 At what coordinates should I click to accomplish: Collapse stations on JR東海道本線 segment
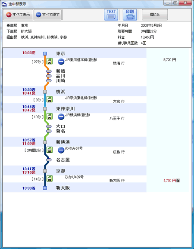(61, 61)
